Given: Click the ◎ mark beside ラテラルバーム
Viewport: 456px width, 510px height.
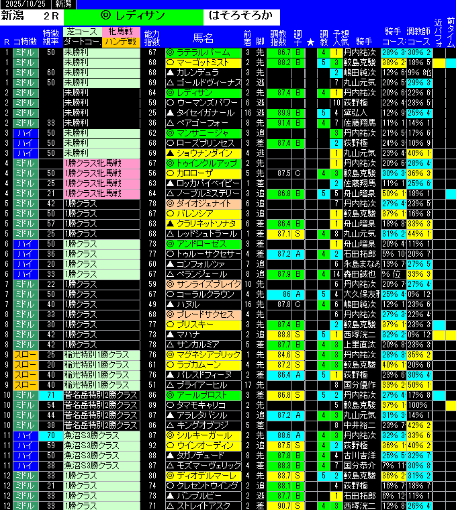Looking at the screenshot, I should [x=171, y=52].
